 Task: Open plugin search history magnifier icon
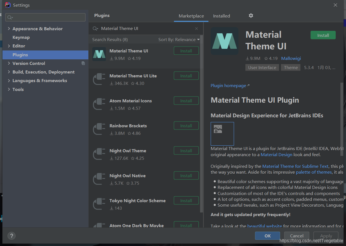[x=95, y=29]
